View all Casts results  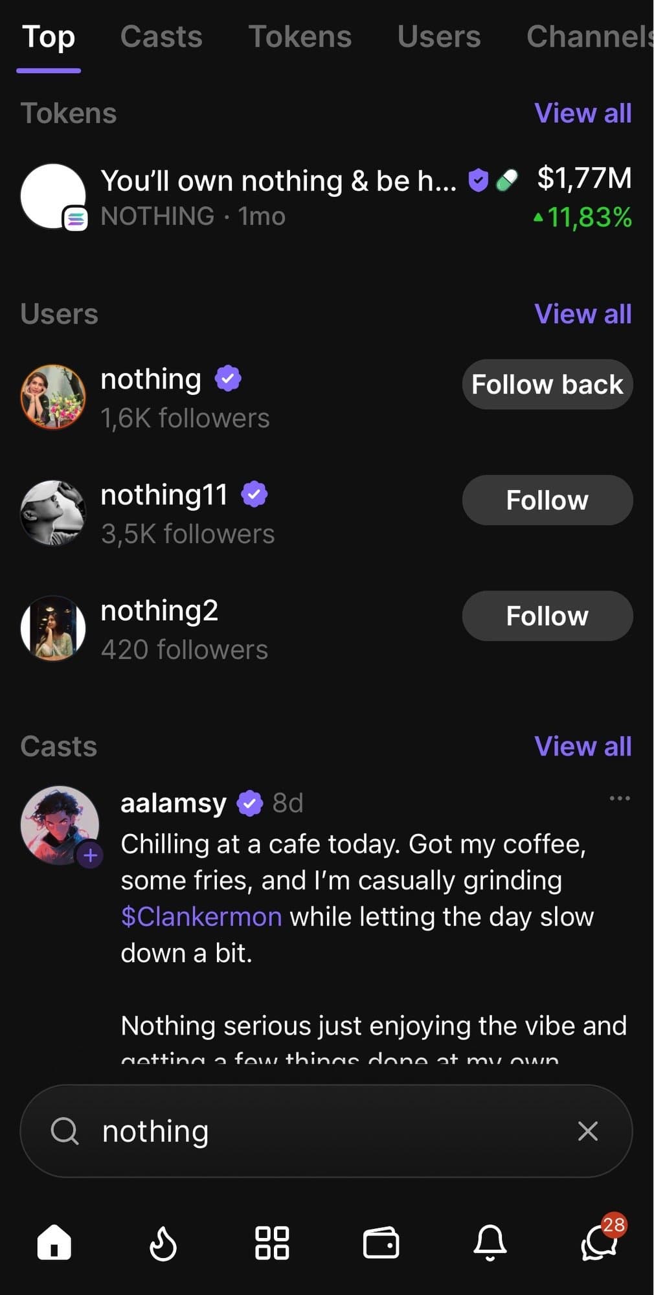click(x=583, y=747)
